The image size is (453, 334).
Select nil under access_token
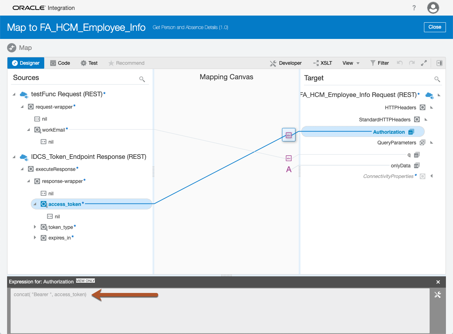57,217
